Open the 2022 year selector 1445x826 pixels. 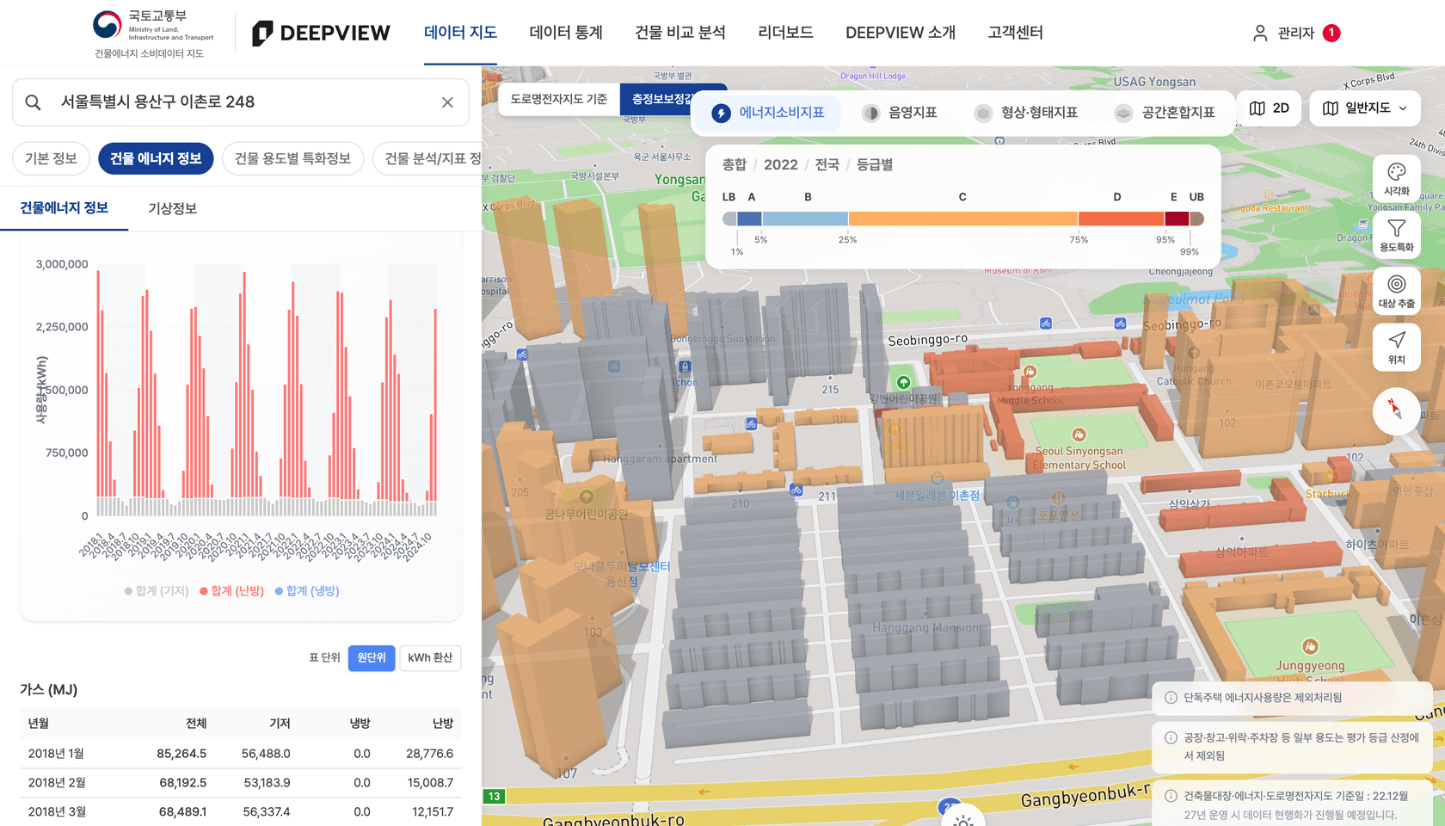(x=781, y=164)
